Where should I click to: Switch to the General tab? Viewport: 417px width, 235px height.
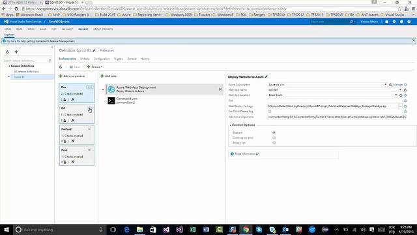[132, 59]
